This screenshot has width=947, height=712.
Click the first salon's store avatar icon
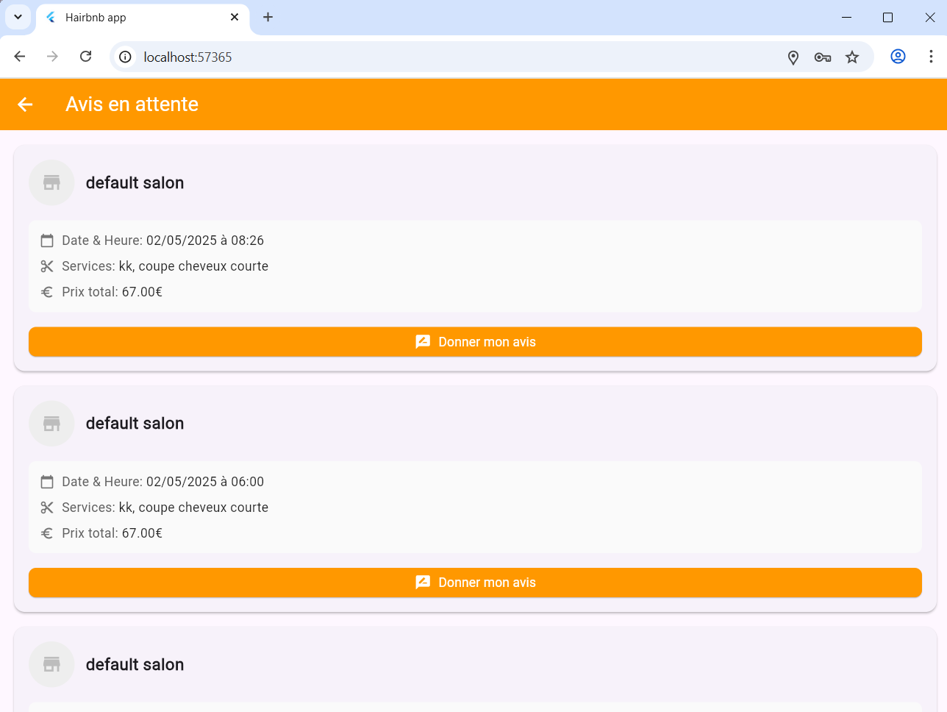tap(51, 182)
